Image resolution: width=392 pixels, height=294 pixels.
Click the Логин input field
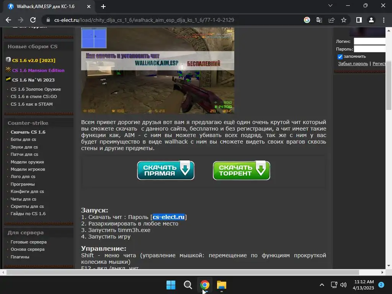(x=369, y=41)
